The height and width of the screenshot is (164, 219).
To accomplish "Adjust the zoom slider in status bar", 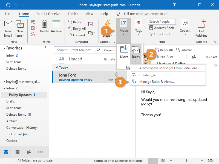I will 186,161.
